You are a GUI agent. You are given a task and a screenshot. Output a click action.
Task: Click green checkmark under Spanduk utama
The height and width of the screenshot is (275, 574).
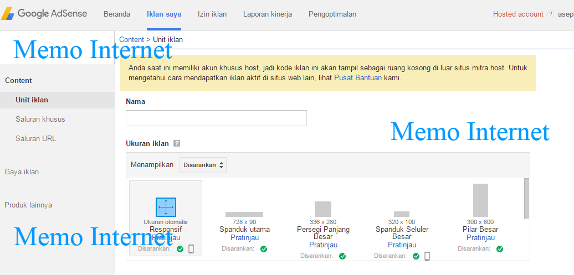(x=264, y=249)
